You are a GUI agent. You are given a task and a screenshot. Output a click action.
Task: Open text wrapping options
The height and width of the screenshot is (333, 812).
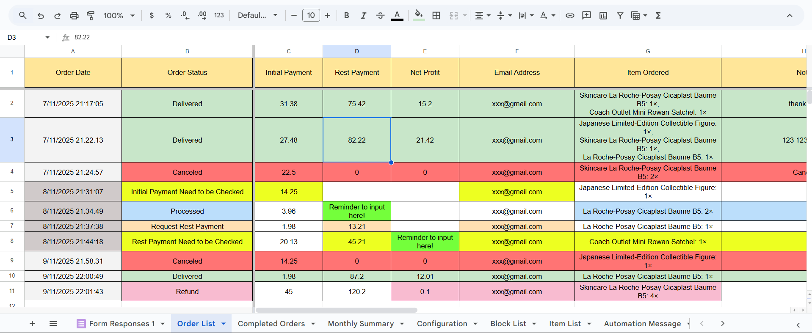(x=526, y=16)
